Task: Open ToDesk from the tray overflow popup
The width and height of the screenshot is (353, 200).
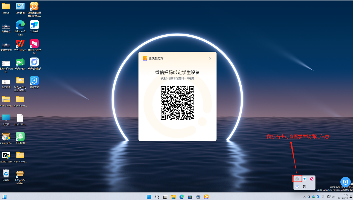Action: (305, 179)
